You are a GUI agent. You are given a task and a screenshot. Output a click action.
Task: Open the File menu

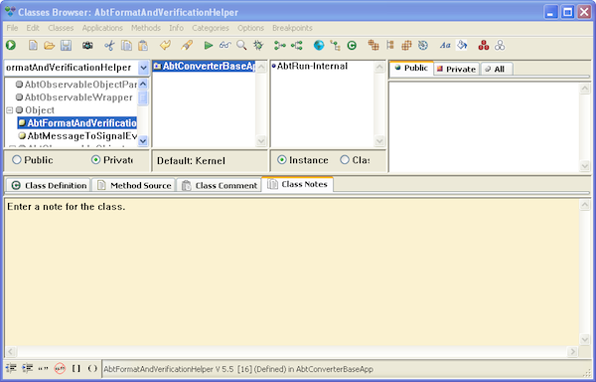pyautogui.click(x=12, y=28)
